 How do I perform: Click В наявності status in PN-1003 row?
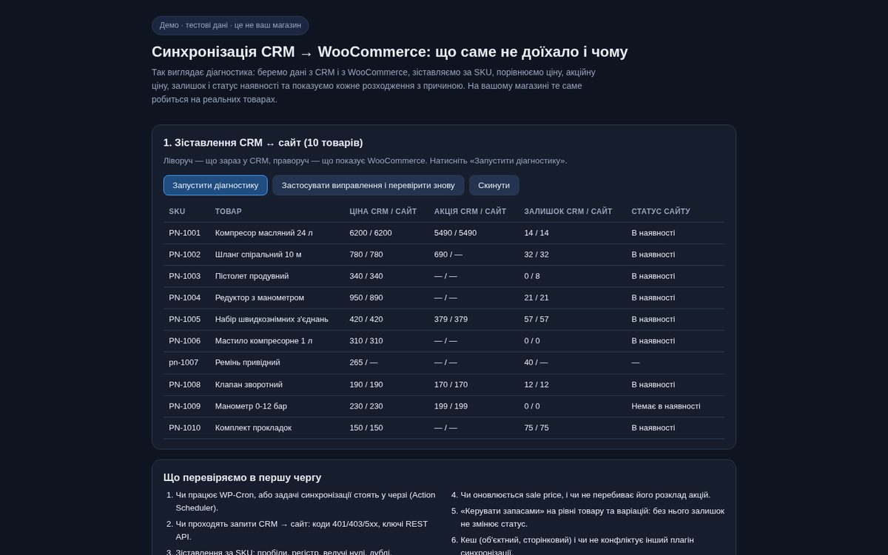pos(653,276)
